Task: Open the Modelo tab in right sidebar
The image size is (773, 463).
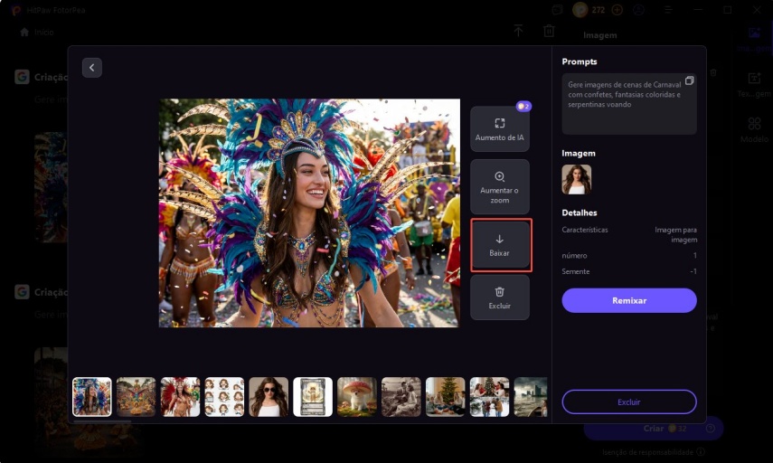Action: click(x=754, y=130)
